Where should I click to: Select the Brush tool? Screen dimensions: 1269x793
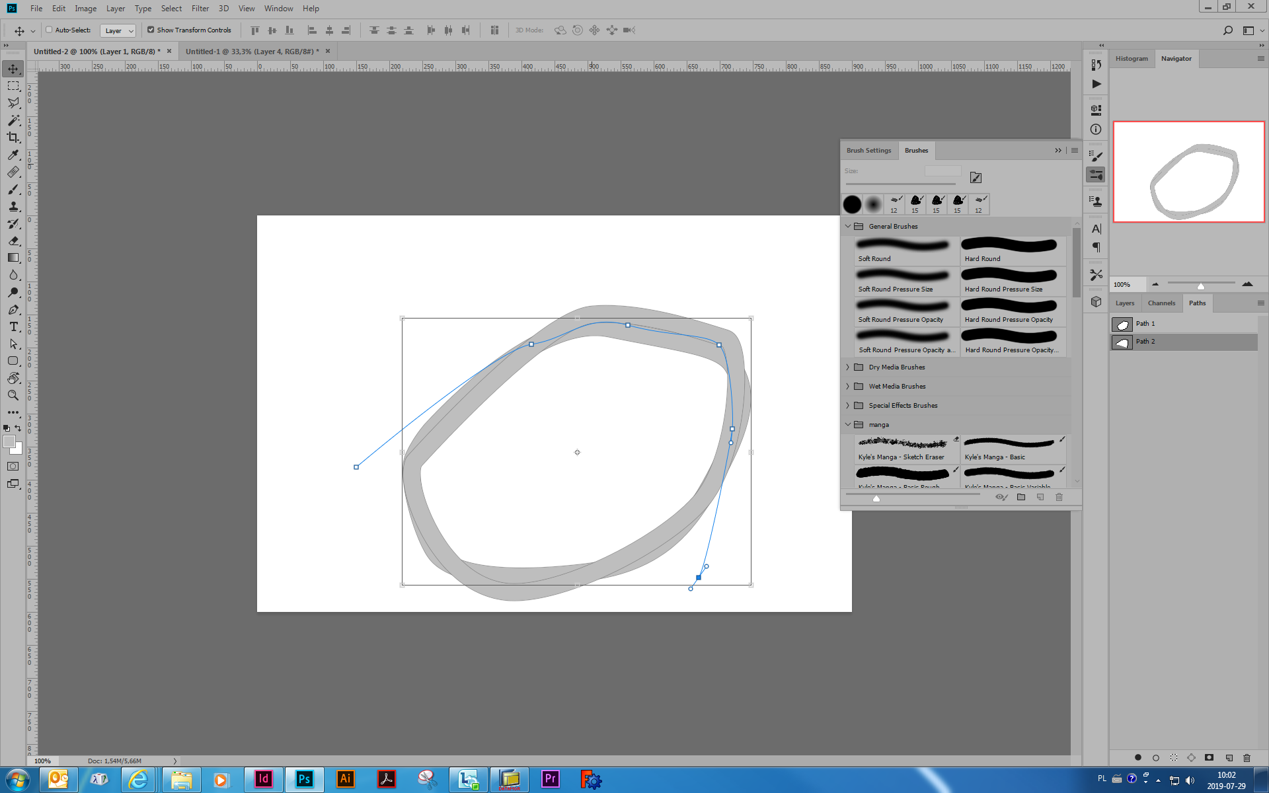coord(13,189)
